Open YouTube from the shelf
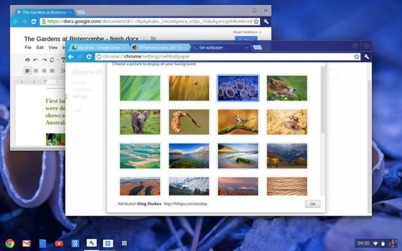Image resolution: width=402 pixels, height=251 pixels. (59, 243)
